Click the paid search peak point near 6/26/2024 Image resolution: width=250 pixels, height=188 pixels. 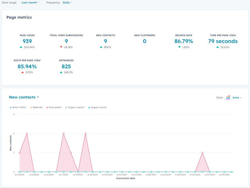(x=202, y=153)
